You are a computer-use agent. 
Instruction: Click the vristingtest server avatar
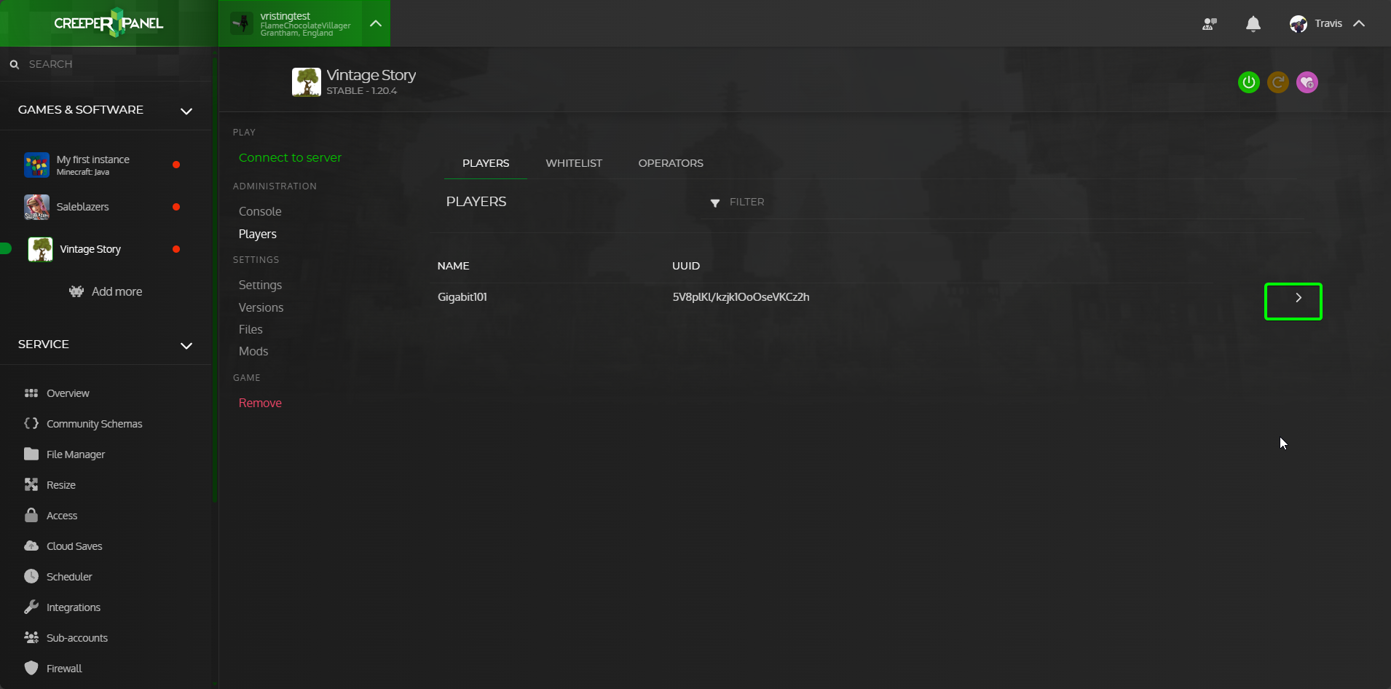pyautogui.click(x=242, y=23)
